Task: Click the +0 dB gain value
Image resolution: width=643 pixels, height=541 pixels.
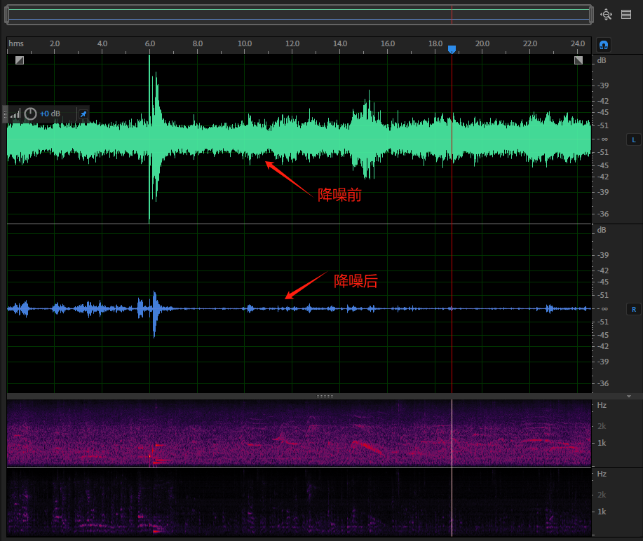Action: tap(50, 114)
